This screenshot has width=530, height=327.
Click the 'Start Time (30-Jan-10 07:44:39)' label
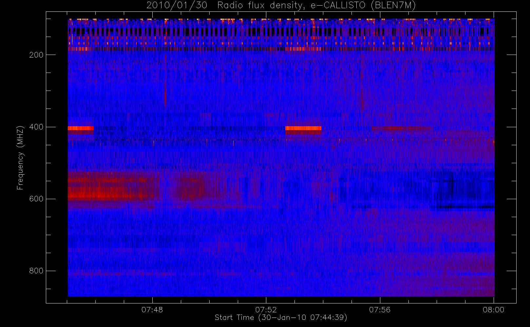pyautogui.click(x=281, y=318)
